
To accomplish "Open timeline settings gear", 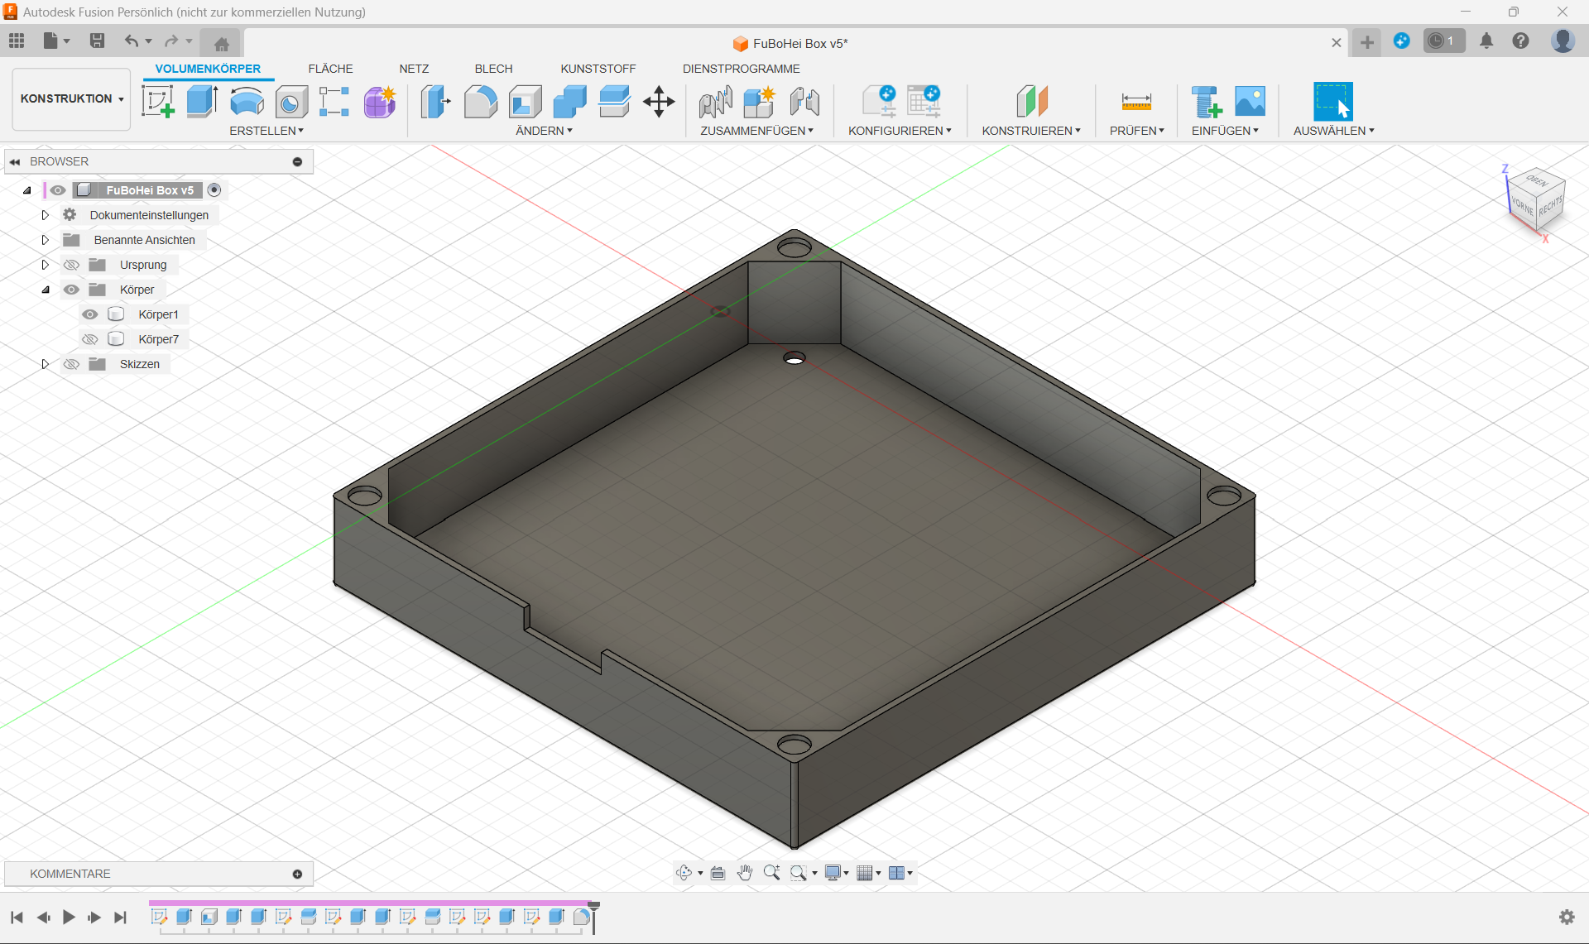I will pyautogui.click(x=1567, y=917).
